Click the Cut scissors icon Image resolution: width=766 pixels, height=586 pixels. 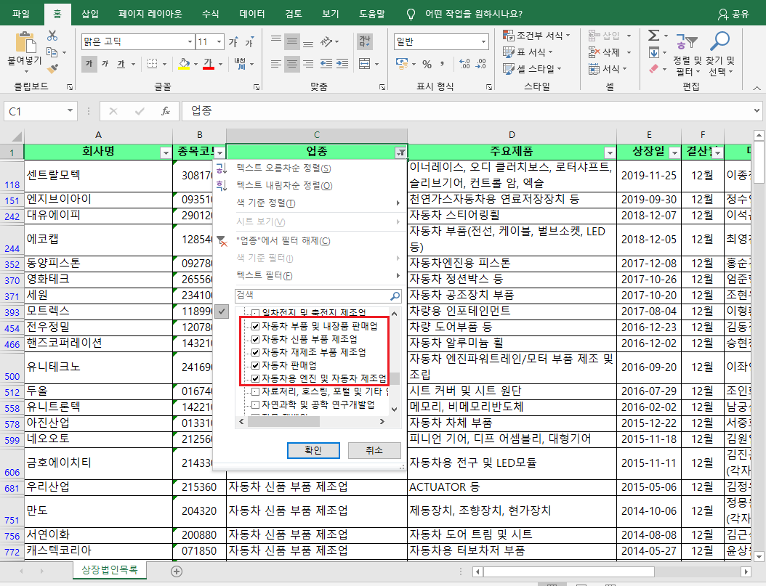[52, 36]
